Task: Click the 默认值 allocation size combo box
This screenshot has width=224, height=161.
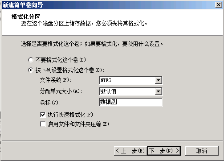Action: click(x=130, y=91)
